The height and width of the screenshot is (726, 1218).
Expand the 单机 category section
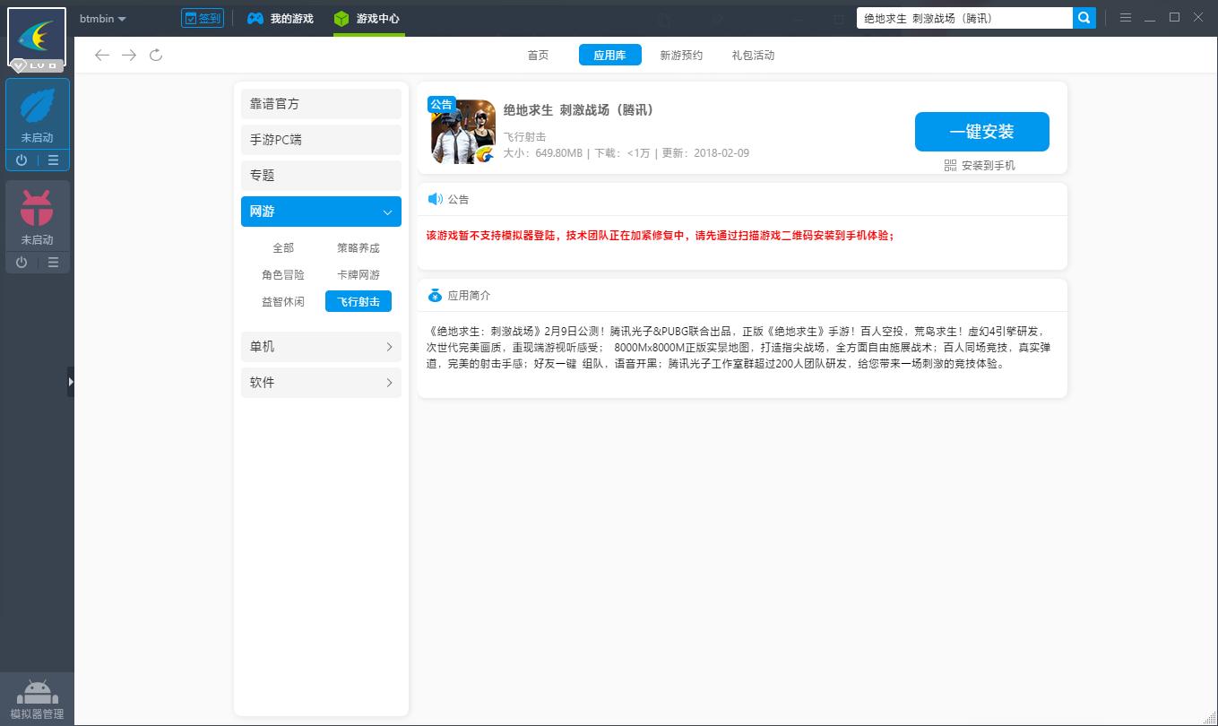(320, 347)
